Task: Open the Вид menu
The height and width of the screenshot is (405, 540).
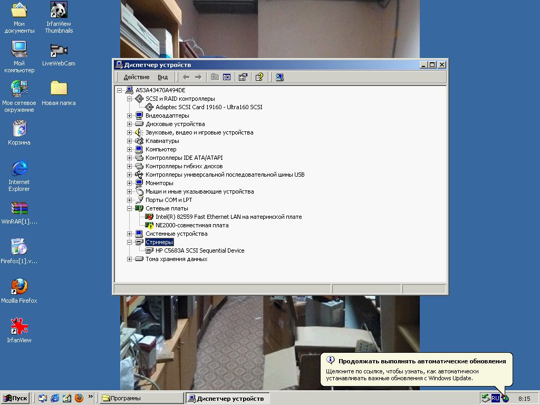Action: pos(162,77)
